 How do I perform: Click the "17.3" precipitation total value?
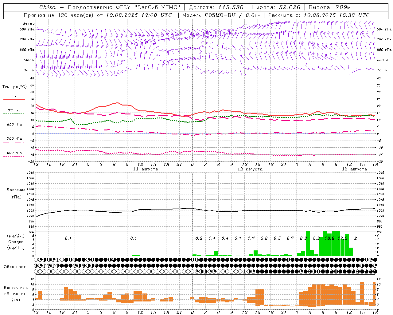[x=342, y=238]
